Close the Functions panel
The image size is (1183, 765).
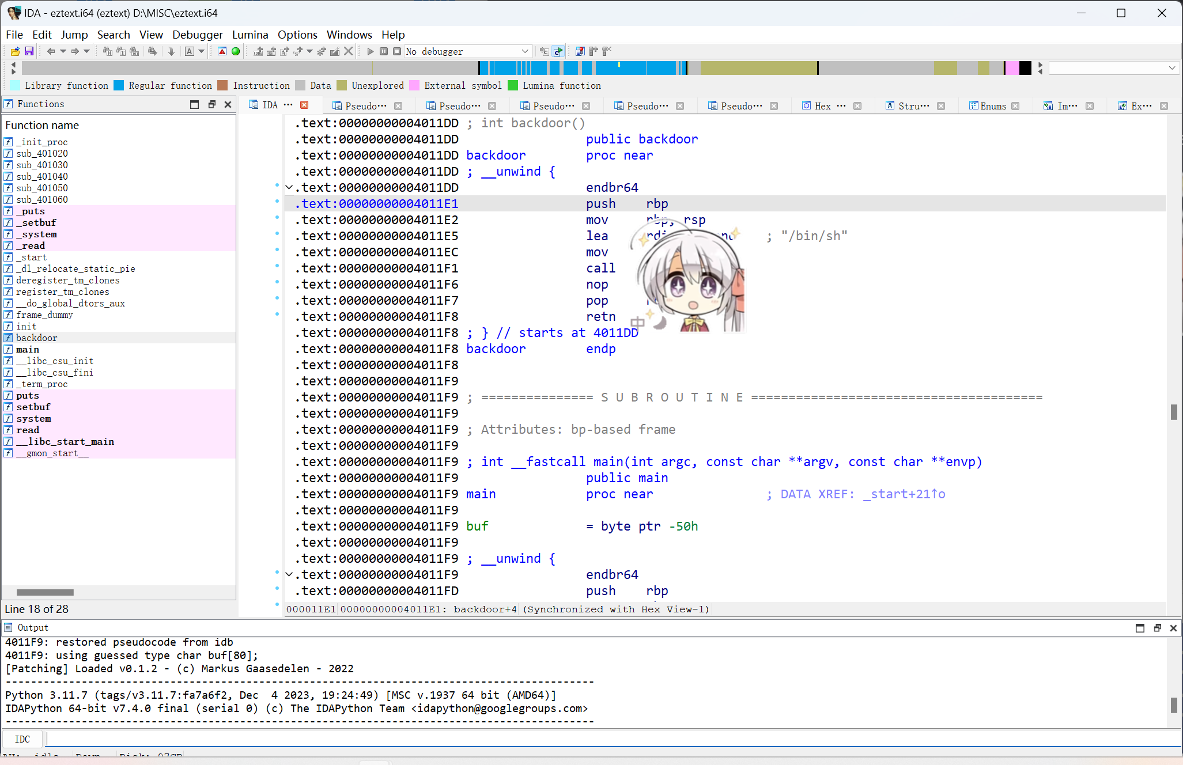(x=228, y=104)
